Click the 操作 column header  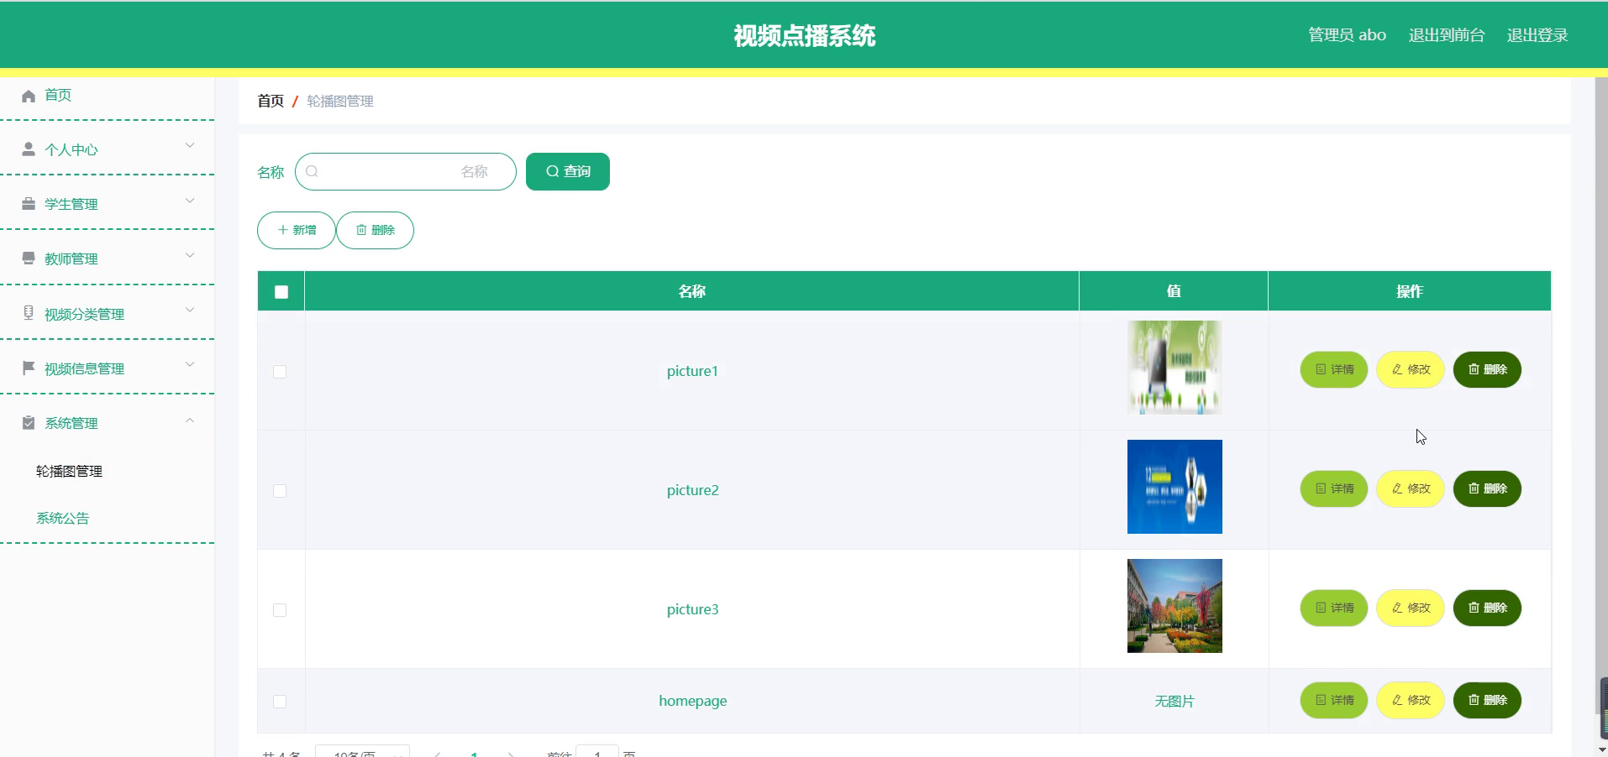tap(1410, 291)
